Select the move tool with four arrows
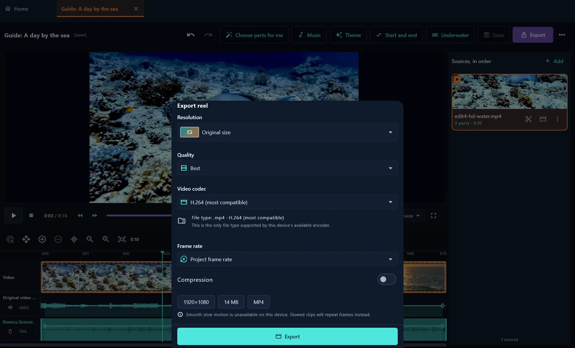This screenshot has width=575, height=348. tap(26, 239)
